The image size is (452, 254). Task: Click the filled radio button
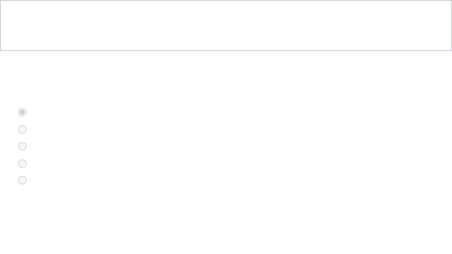22,112
